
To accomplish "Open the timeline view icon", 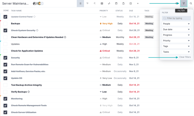I will tap(95, 3).
